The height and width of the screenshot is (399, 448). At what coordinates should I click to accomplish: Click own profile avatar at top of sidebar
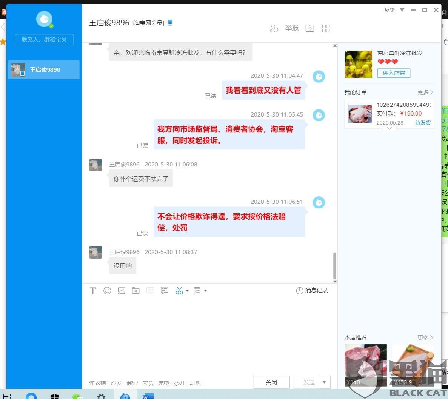tap(44, 19)
